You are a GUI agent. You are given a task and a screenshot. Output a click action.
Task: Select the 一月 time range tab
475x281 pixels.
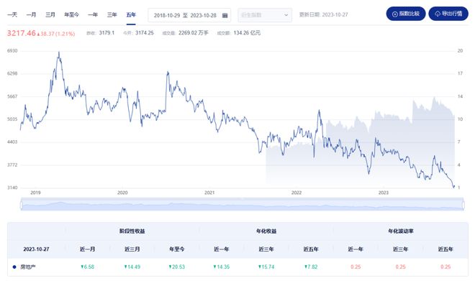point(31,14)
